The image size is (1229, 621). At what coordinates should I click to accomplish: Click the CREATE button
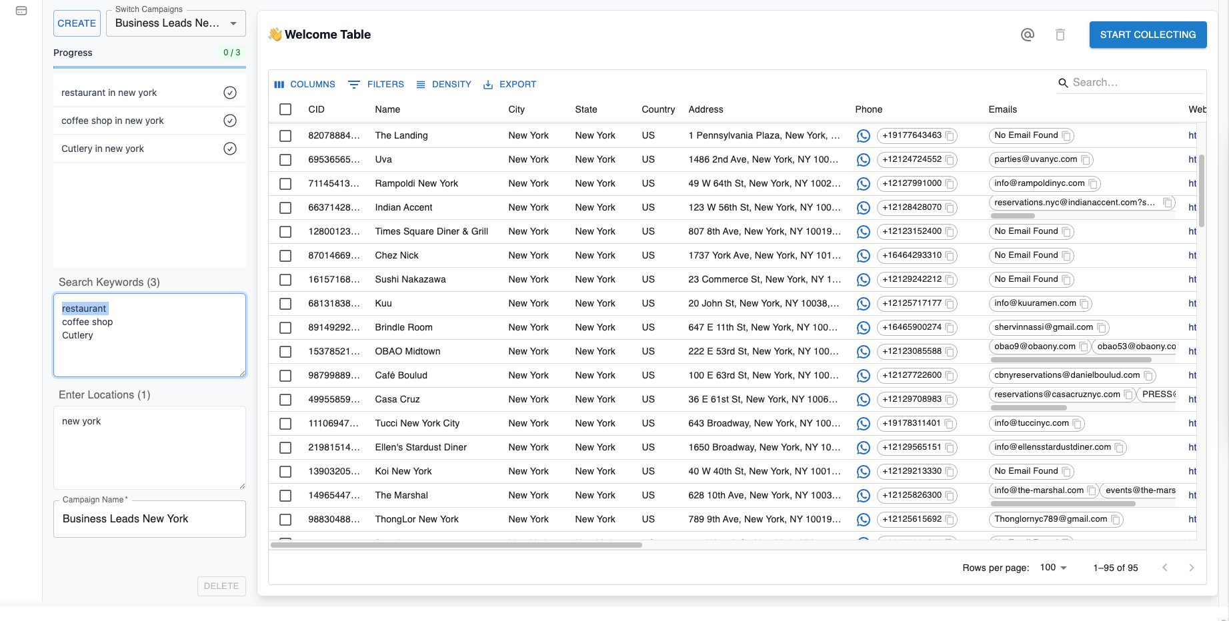[x=77, y=23]
